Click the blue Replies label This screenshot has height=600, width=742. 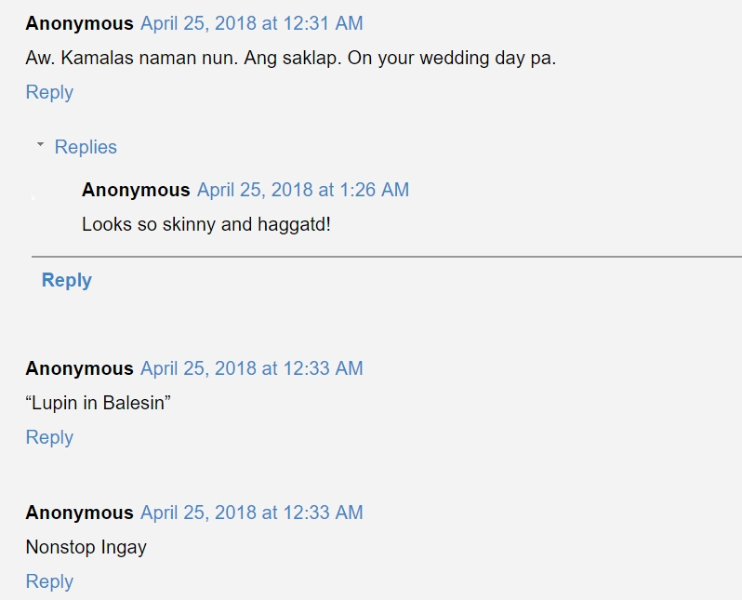tap(86, 147)
